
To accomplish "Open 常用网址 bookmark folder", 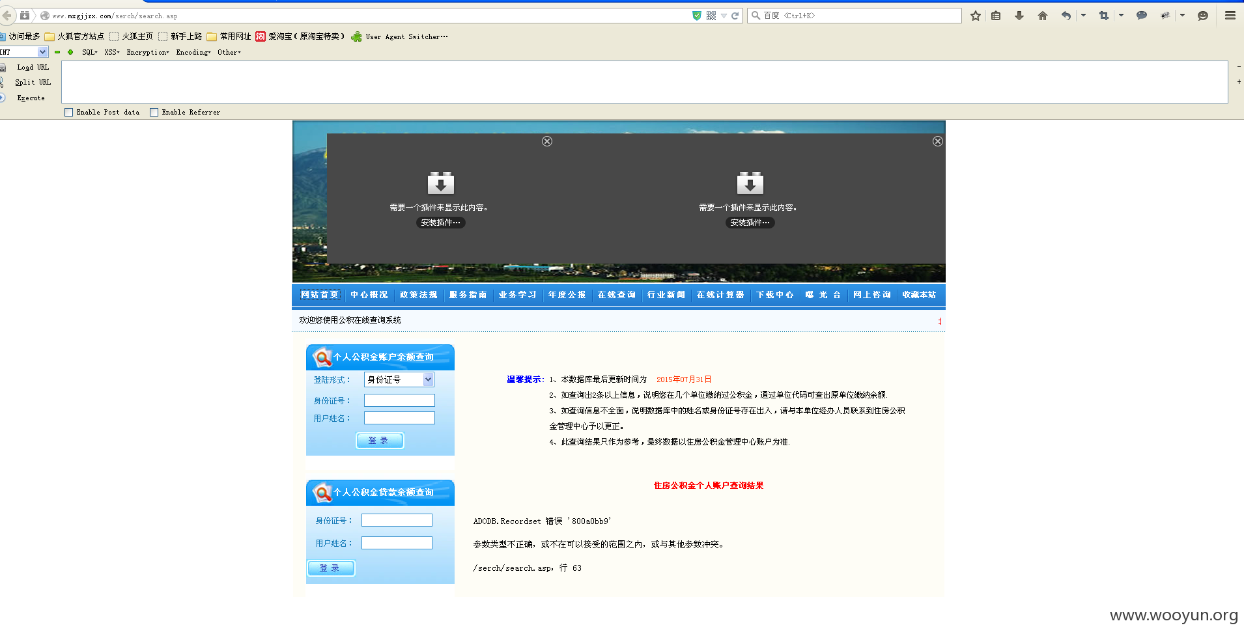I will [x=229, y=36].
